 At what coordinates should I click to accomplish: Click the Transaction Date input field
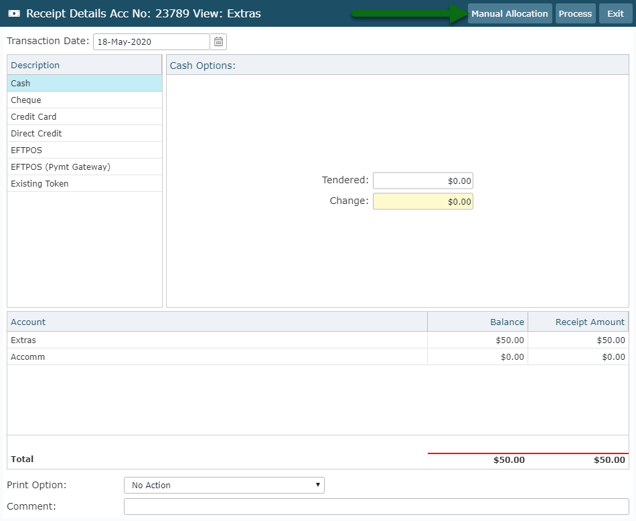tap(151, 41)
